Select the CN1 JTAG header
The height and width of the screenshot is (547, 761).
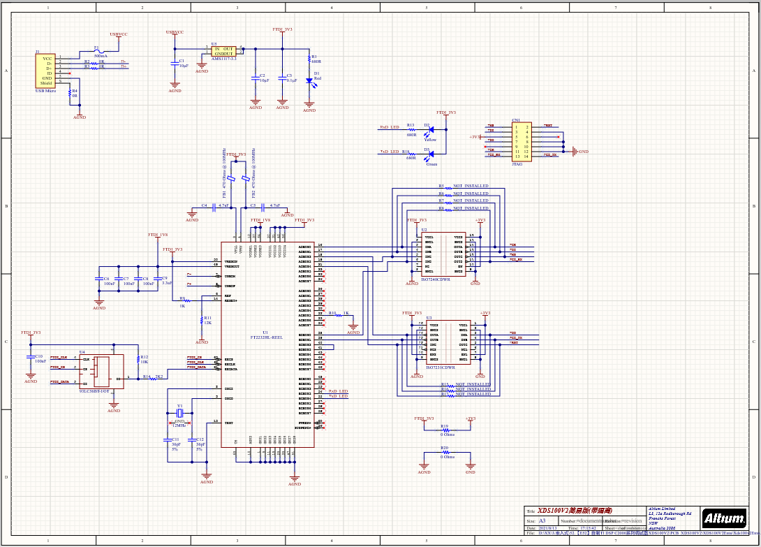(x=522, y=141)
